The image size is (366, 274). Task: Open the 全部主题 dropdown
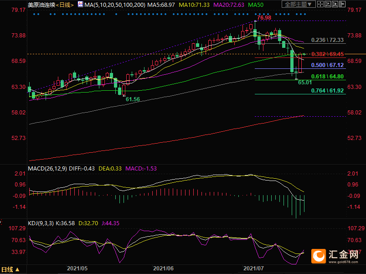point(299,4)
